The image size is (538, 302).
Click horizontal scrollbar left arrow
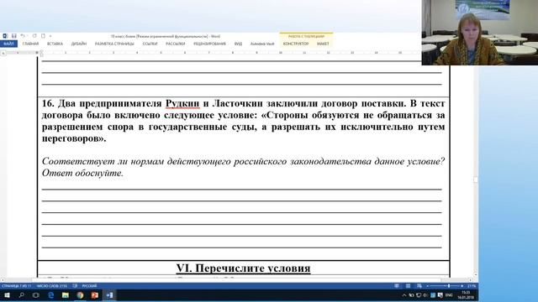pyautogui.click(x=3, y=279)
